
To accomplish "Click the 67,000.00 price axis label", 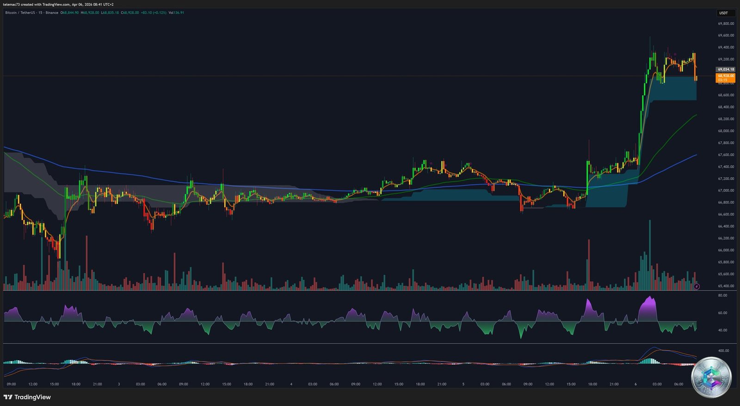I will pyautogui.click(x=726, y=191).
